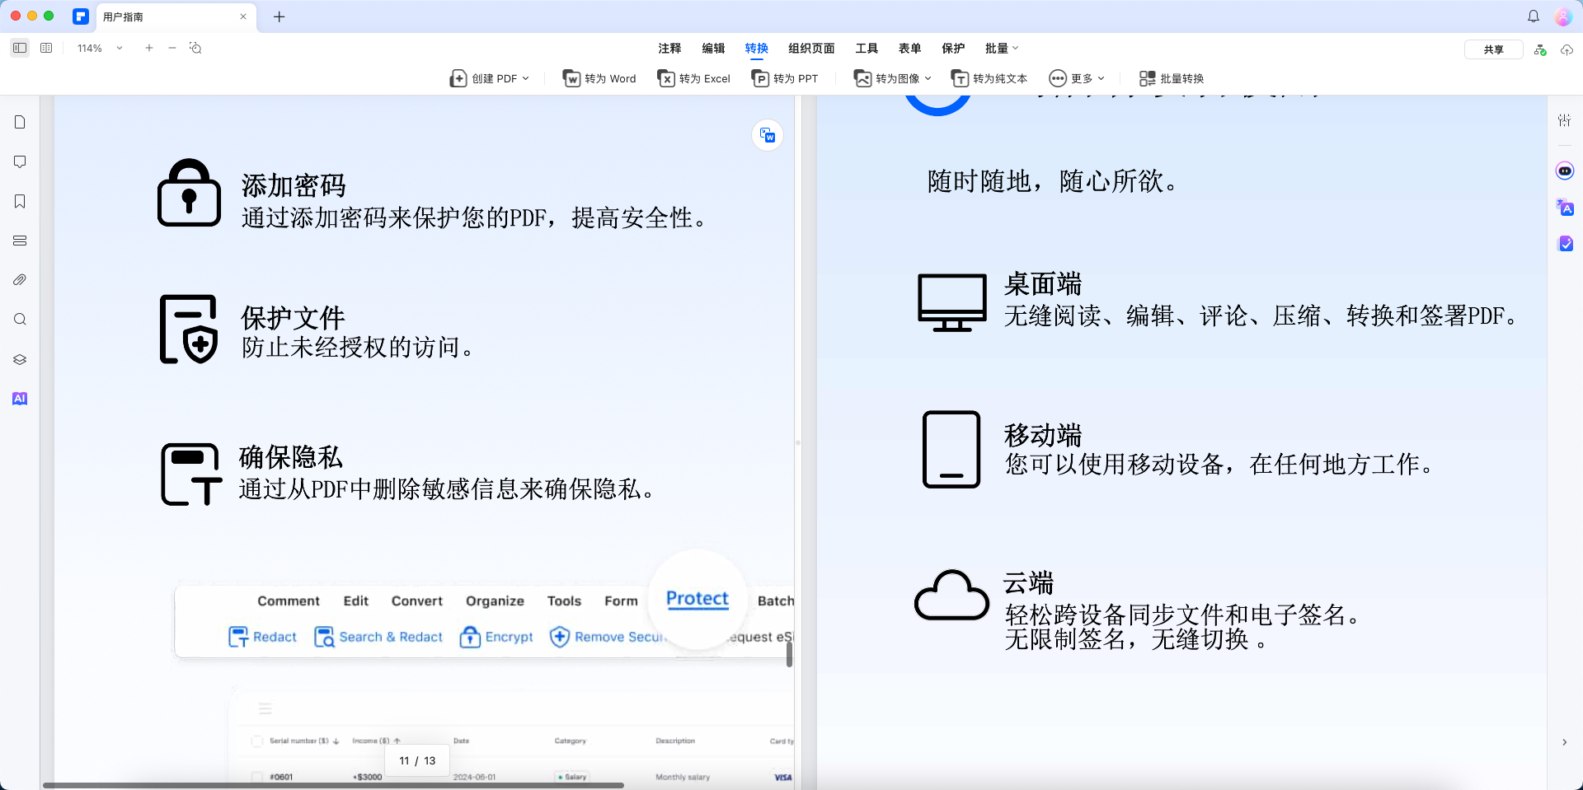Click the 共享 share button
The height and width of the screenshot is (790, 1583).
(x=1493, y=49)
